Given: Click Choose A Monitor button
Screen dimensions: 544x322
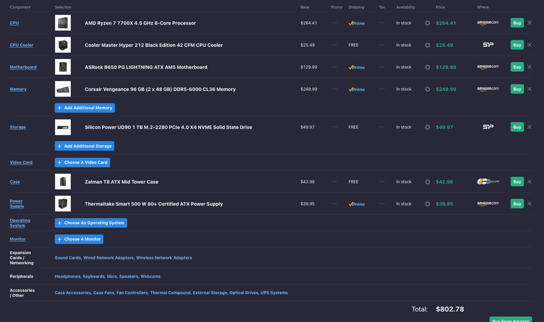Looking at the screenshot, I should point(79,239).
